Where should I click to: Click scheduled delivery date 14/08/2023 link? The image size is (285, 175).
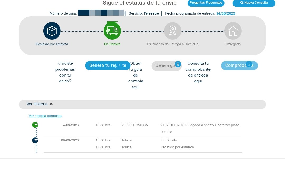point(226,13)
